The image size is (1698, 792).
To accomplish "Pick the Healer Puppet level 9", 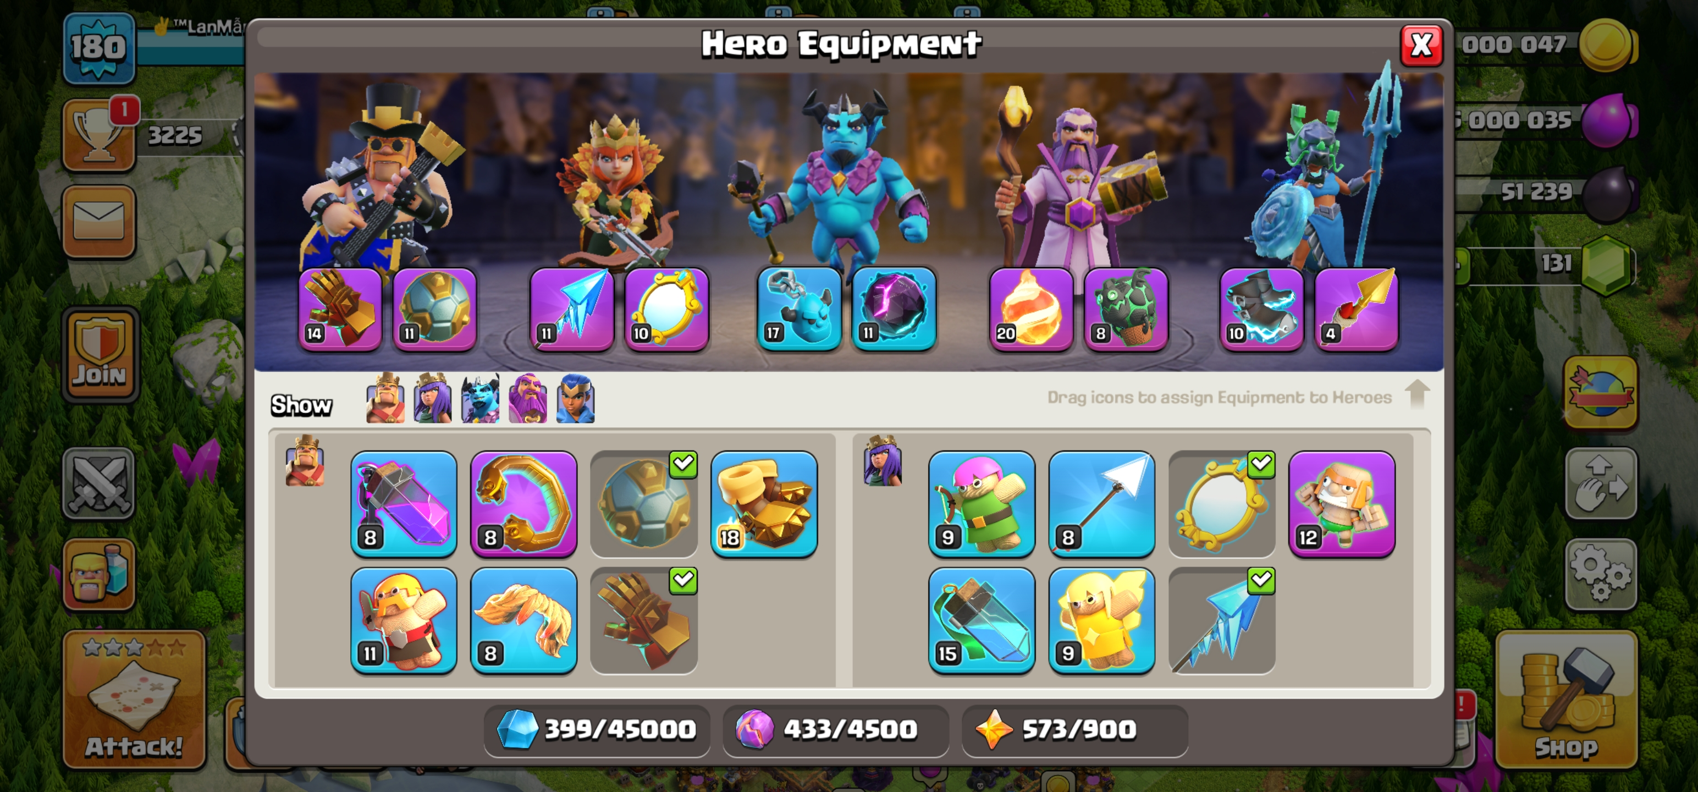I will [x=1101, y=620].
